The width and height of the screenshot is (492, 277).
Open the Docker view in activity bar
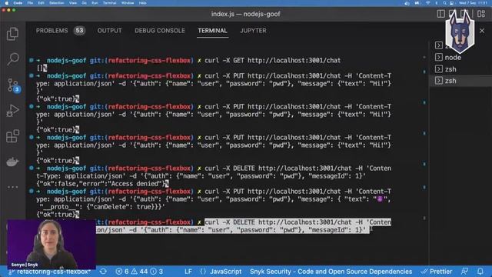click(x=12, y=162)
